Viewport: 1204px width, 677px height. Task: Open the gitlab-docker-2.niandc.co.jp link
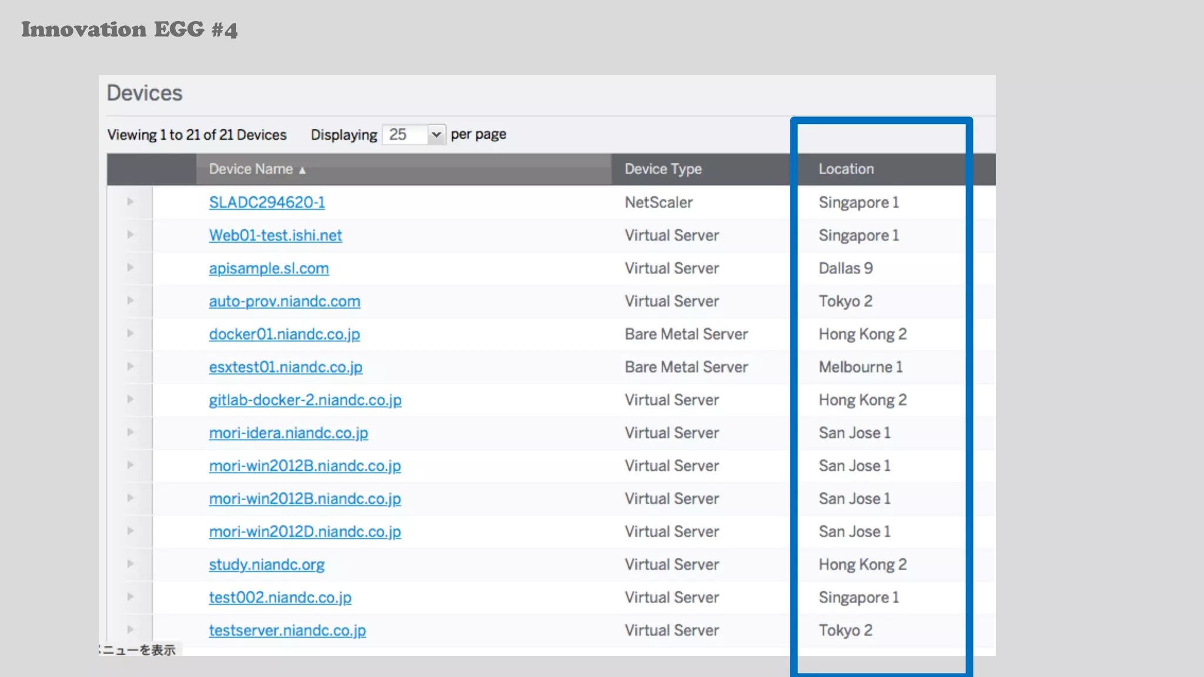[305, 400]
